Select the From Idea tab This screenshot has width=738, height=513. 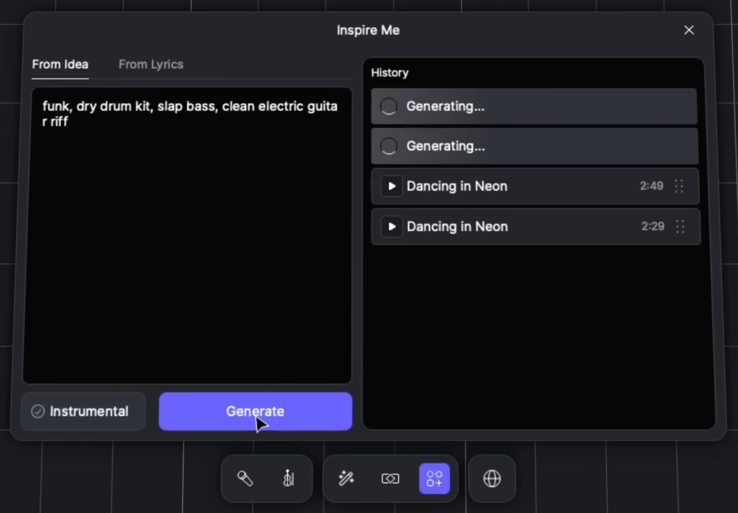pyautogui.click(x=60, y=64)
